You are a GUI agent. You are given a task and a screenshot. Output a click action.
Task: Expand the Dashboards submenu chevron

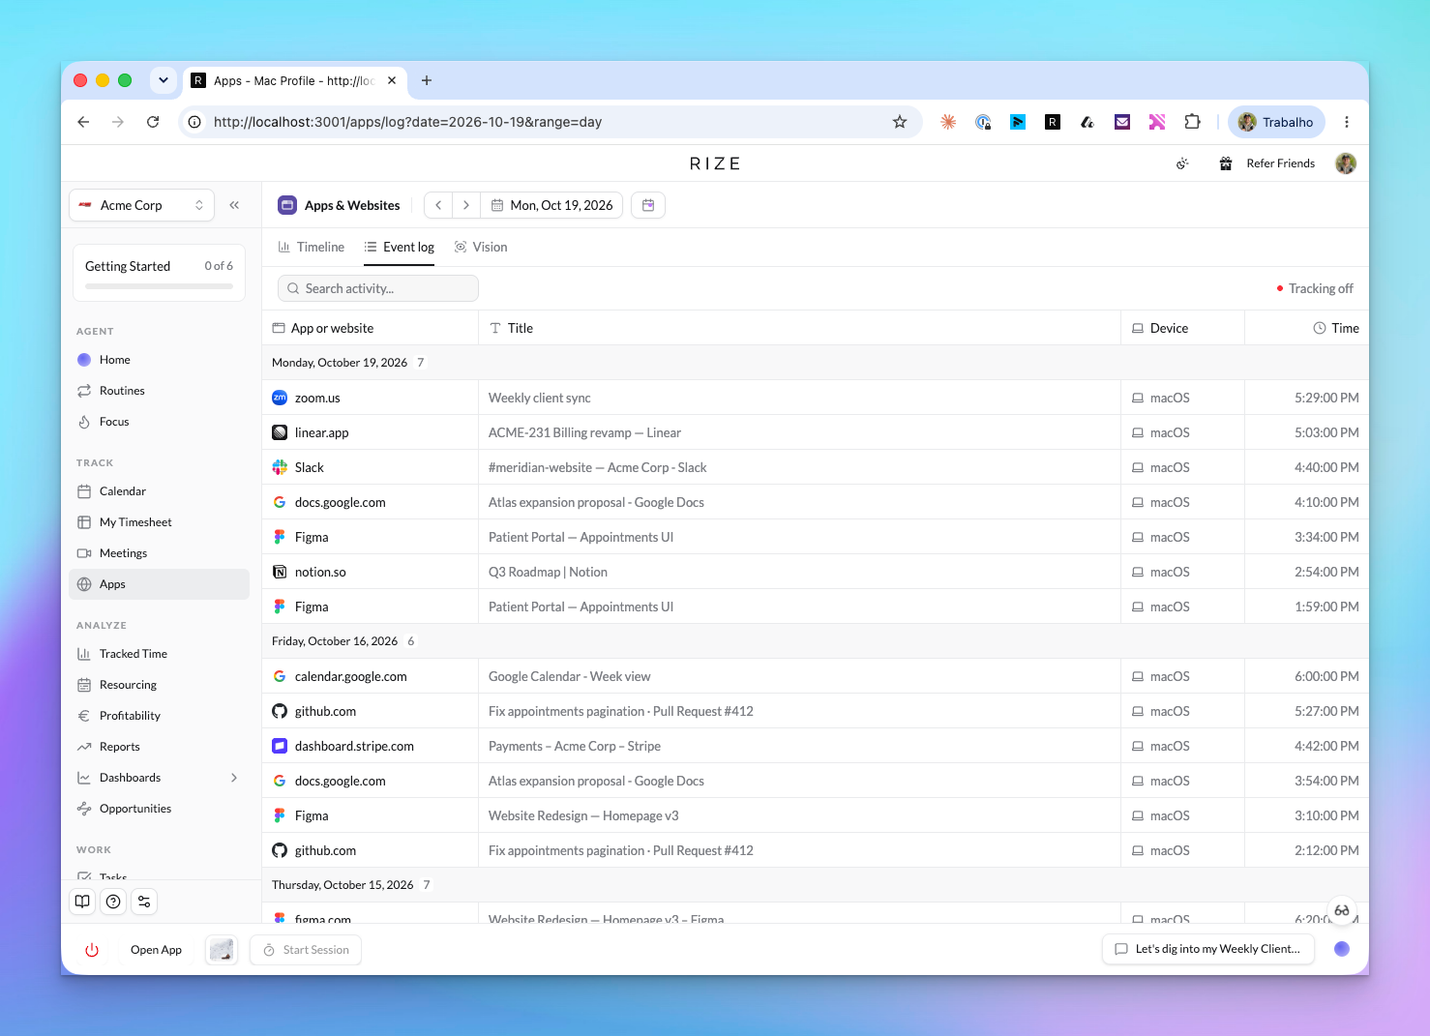[234, 778]
